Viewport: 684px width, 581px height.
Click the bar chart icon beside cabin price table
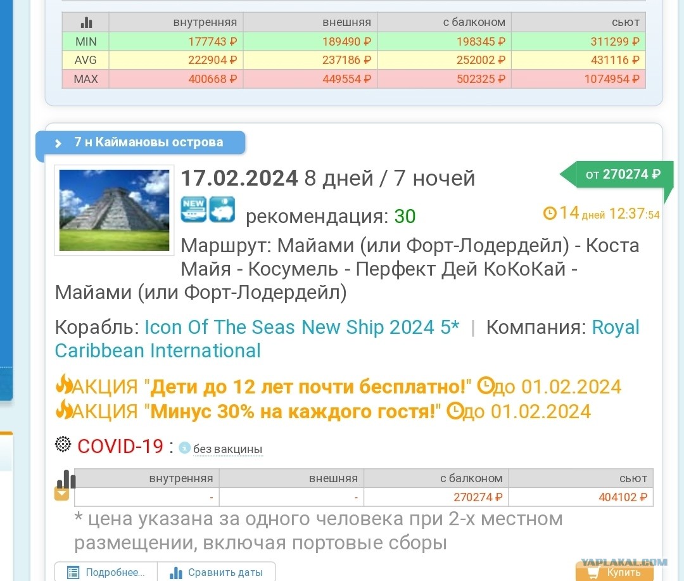click(66, 479)
